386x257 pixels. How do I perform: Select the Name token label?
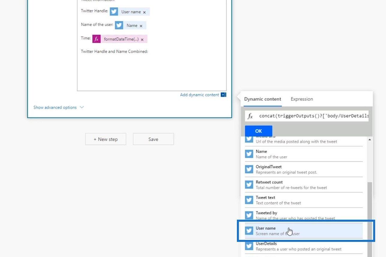pos(132,25)
